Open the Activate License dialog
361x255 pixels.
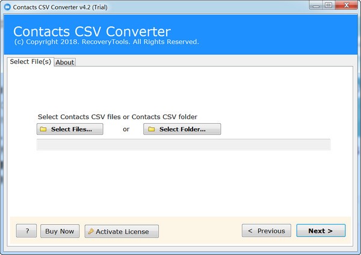[x=122, y=232]
